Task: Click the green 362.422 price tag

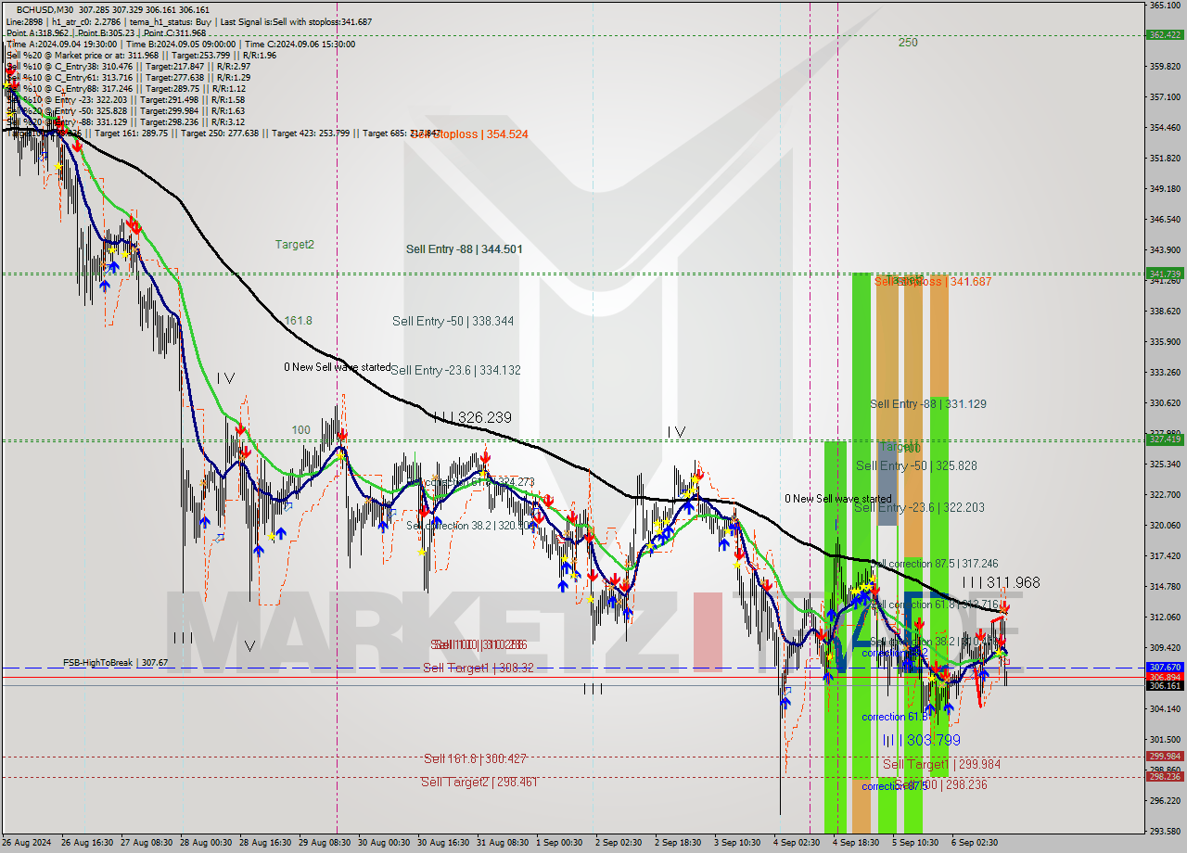Action: coord(1165,35)
